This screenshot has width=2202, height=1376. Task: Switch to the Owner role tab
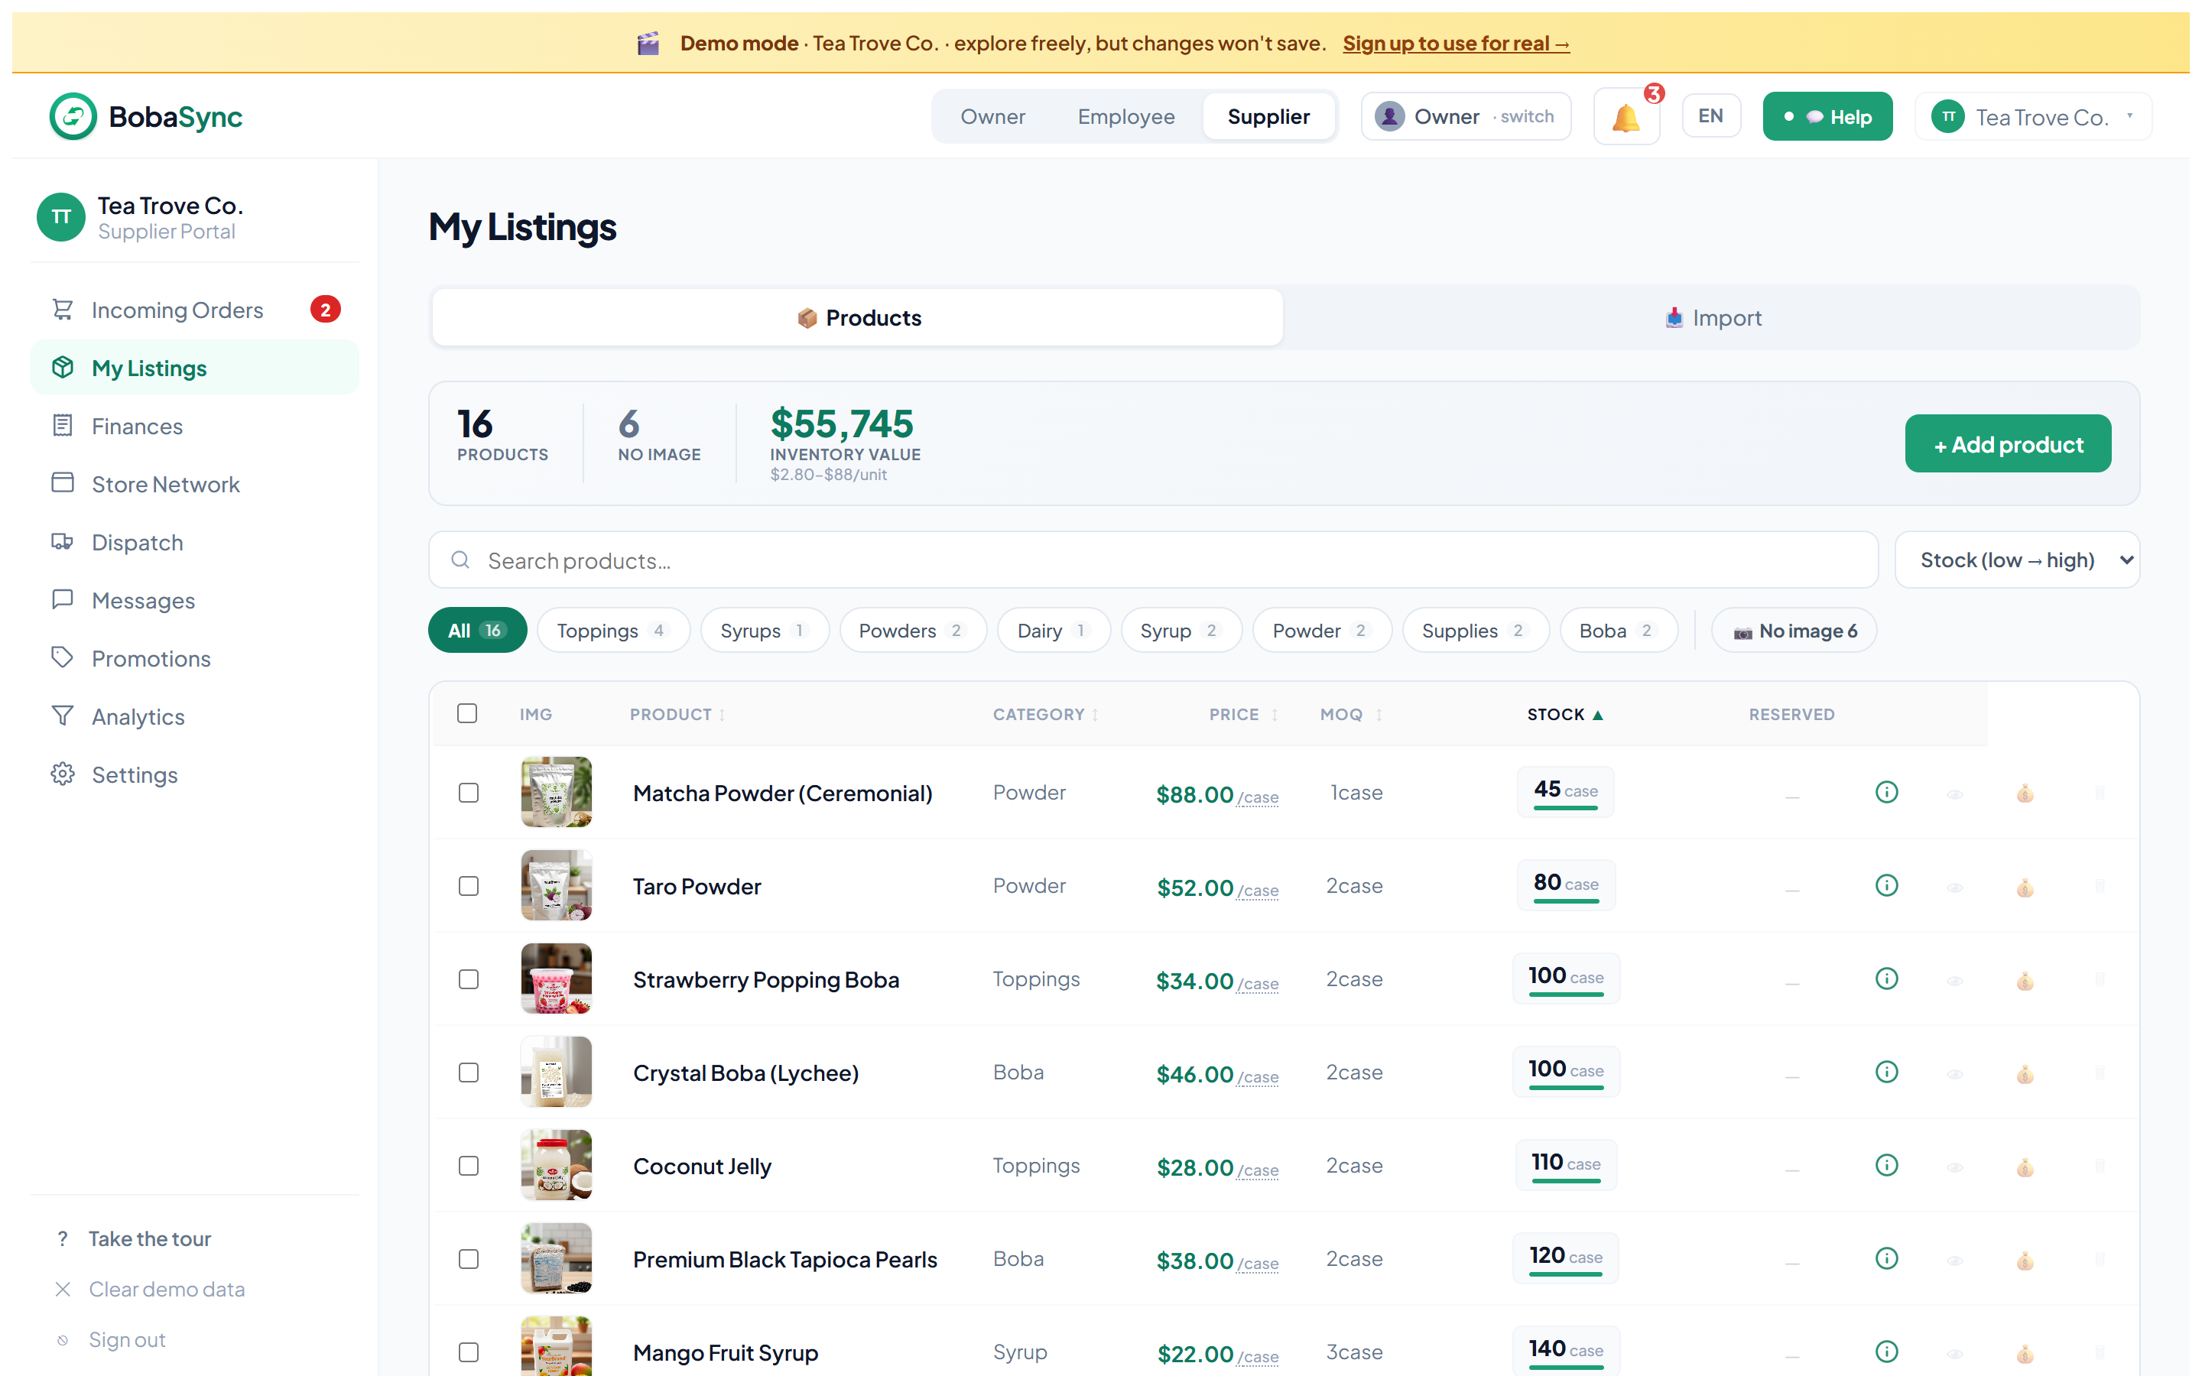click(992, 116)
